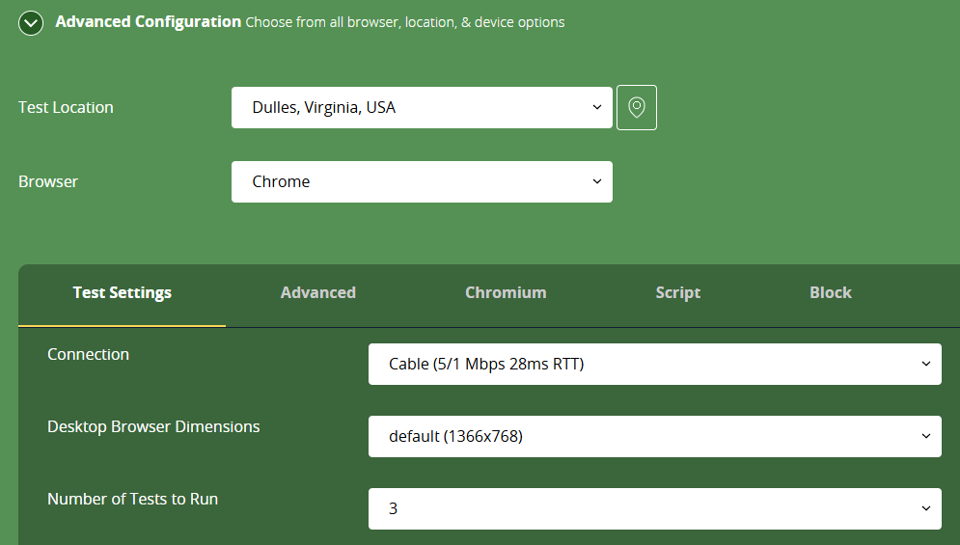Click the Test Location field label
Viewport: 960px width, 545px height.
pyautogui.click(x=66, y=108)
